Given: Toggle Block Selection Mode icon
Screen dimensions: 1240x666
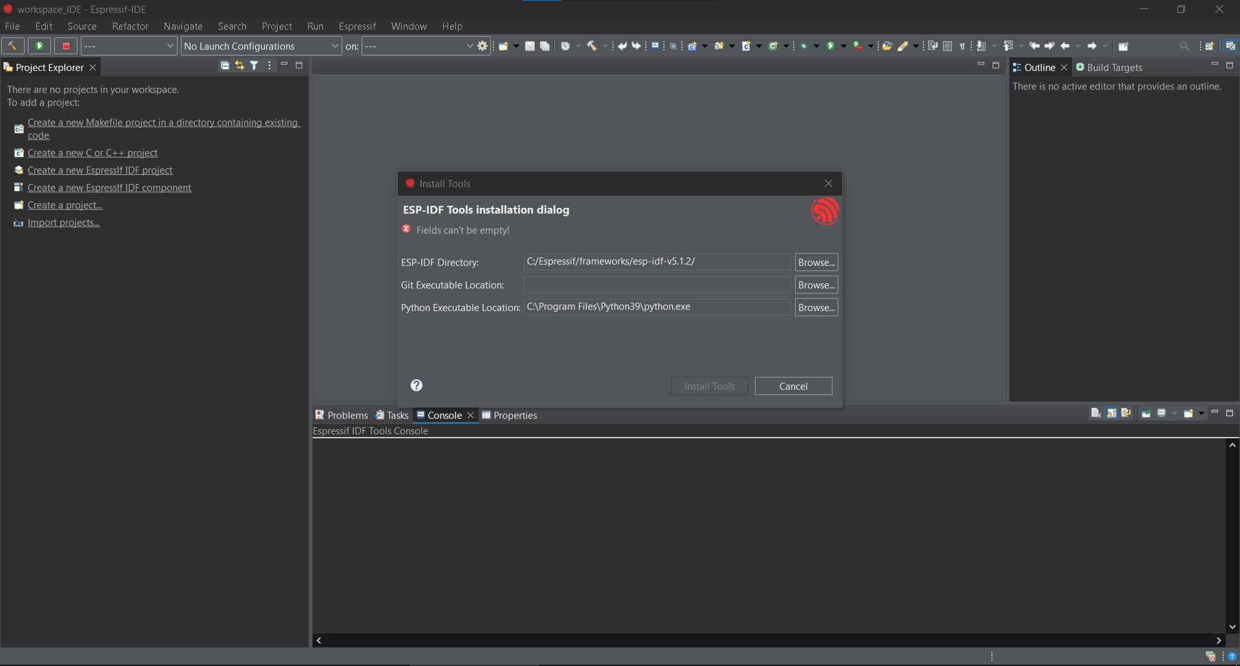Looking at the screenshot, I should point(947,46).
